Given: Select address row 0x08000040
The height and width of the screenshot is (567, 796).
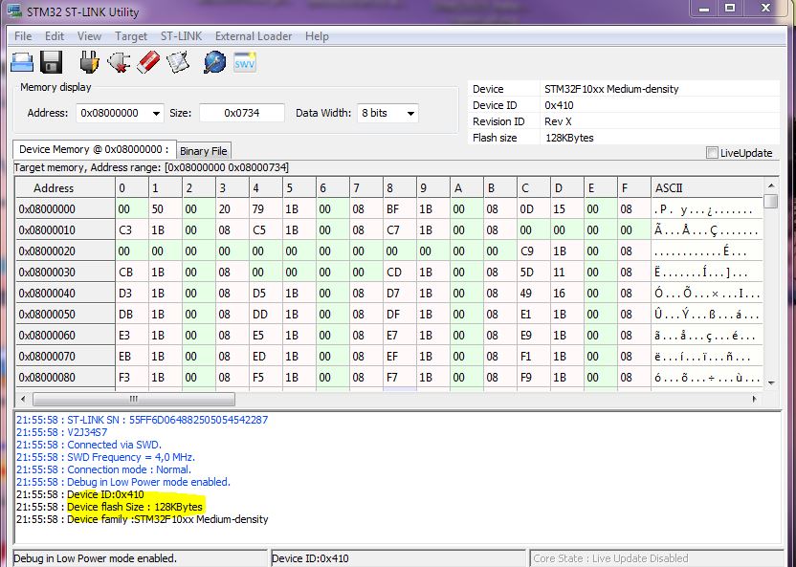Looking at the screenshot, I should point(65,294).
